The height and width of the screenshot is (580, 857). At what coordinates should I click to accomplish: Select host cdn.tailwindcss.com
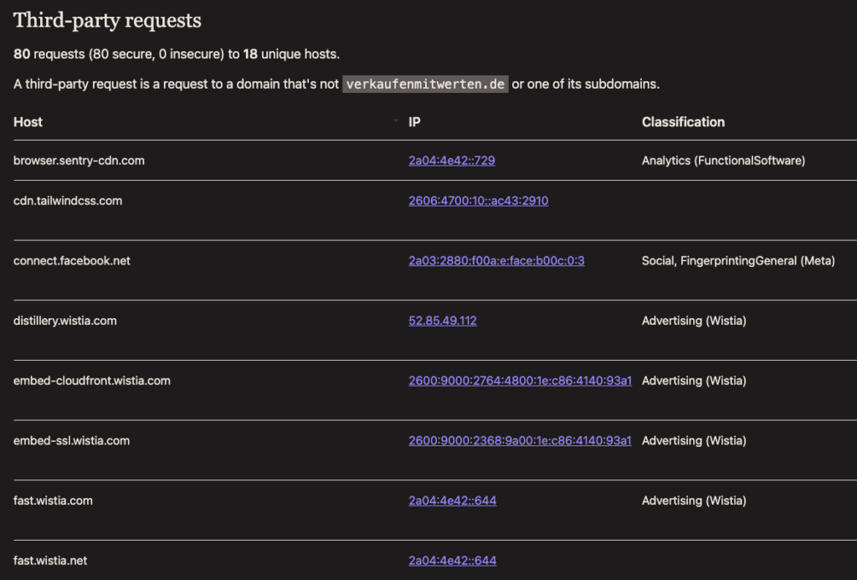click(68, 201)
